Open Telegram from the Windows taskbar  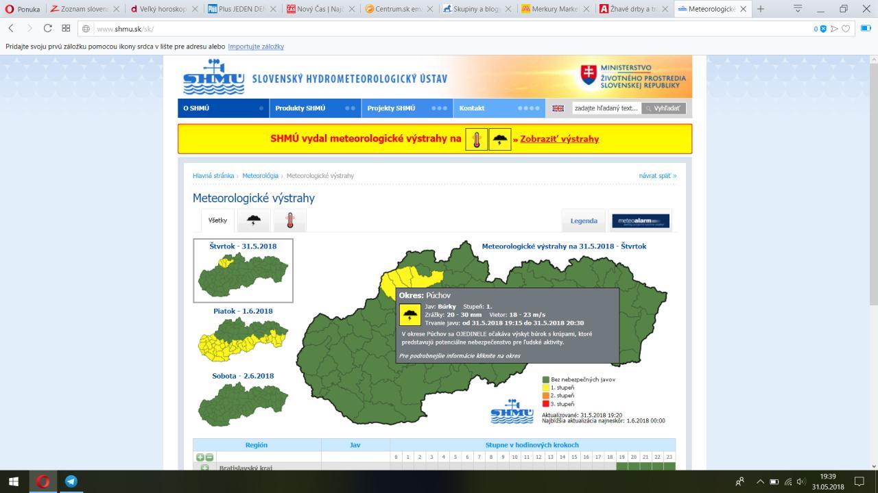tap(71, 481)
